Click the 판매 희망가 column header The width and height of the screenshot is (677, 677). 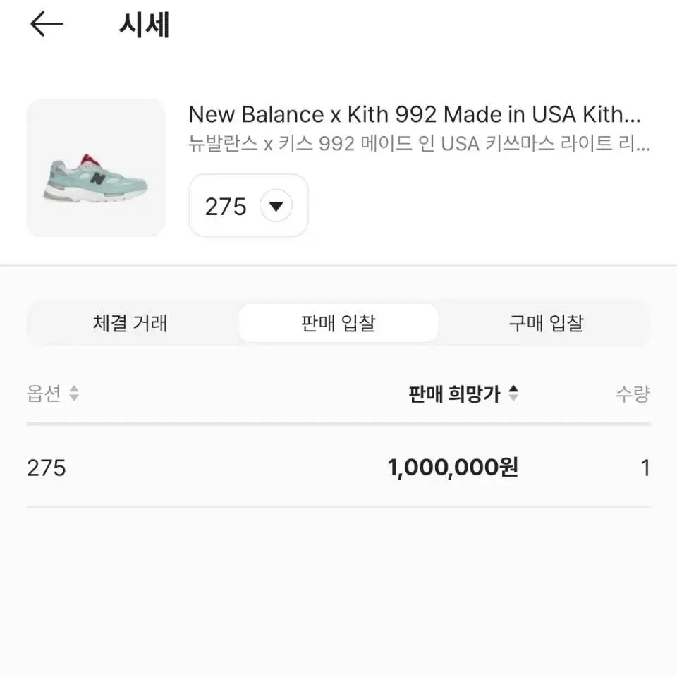[454, 394]
